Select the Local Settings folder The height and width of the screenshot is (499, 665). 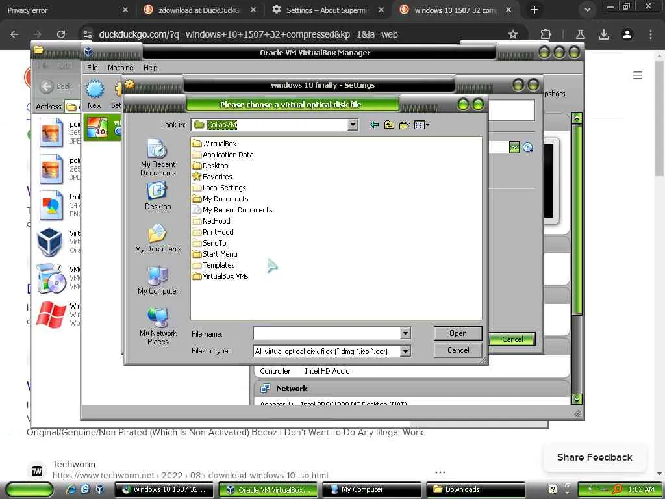(x=219, y=188)
